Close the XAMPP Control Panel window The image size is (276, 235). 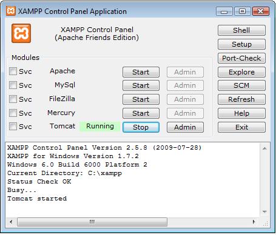(x=261, y=12)
